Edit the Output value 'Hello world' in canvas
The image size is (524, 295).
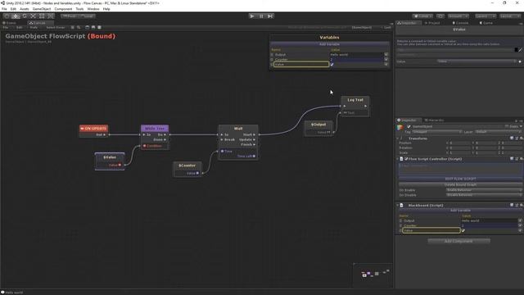[x=356, y=55]
